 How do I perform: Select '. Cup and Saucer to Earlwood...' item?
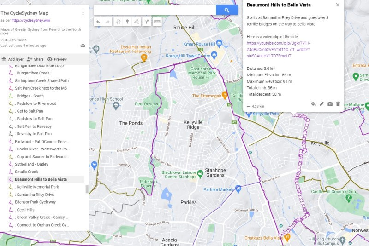click(x=46, y=157)
